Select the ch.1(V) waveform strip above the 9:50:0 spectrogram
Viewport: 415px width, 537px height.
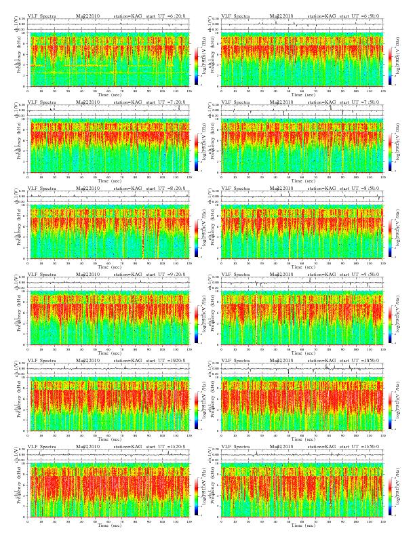[x=302, y=283]
